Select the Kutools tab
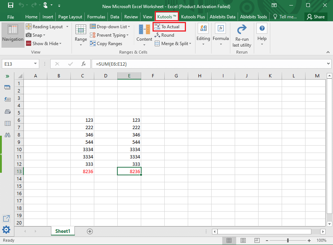 [167, 17]
